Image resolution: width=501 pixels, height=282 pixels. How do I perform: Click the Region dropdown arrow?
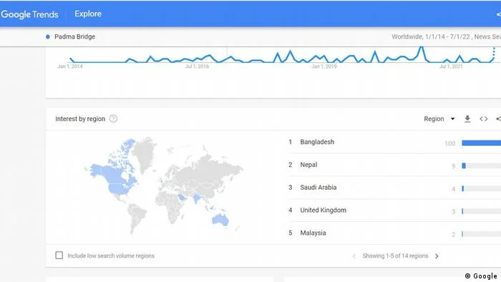pos(452,119)
